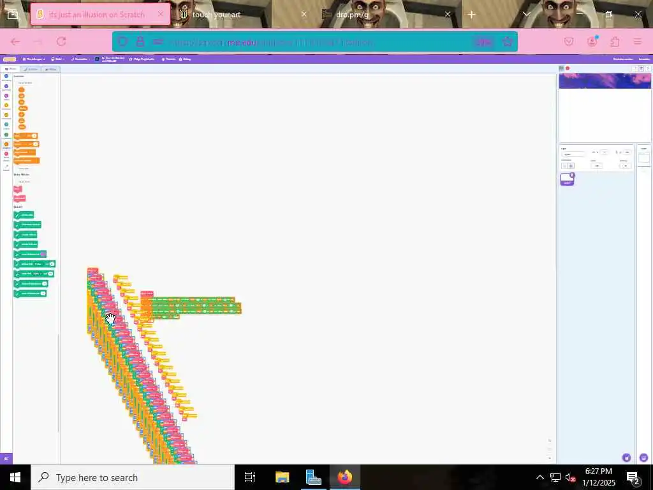Enter stage full screen mode
The height and width of the screenshot is (490, 653).
pyautogui.click(x=648, y=68)
